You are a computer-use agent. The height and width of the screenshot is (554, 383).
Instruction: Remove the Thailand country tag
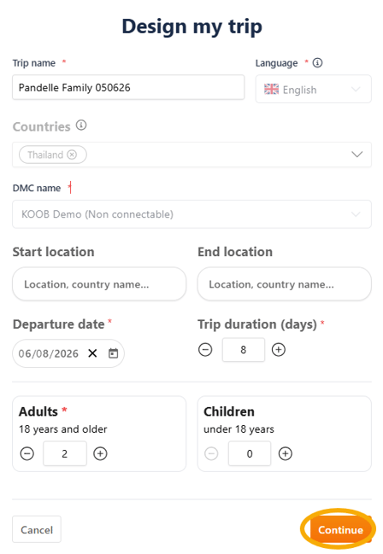pyautogui.click(x=72, y=155)
